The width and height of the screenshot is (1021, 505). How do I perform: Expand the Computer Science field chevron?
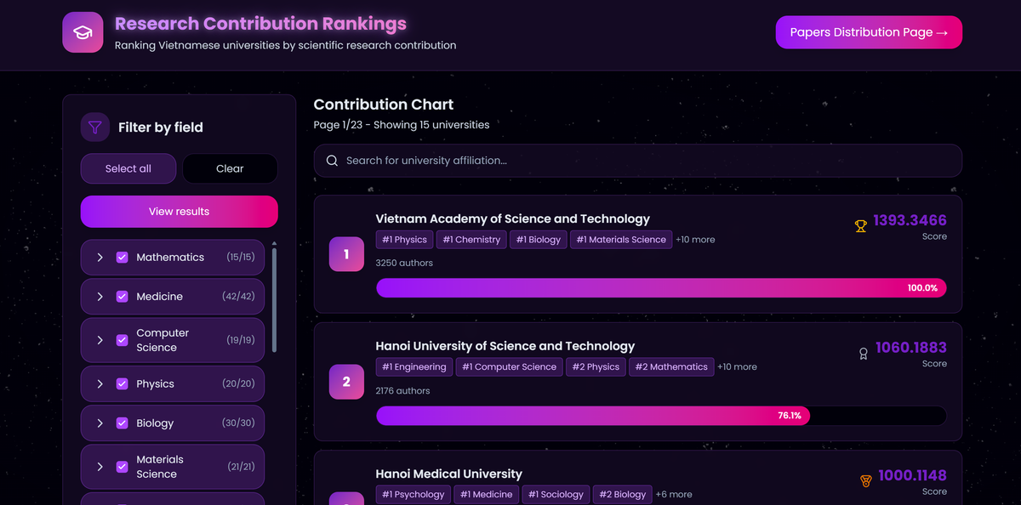coord(100,340)
